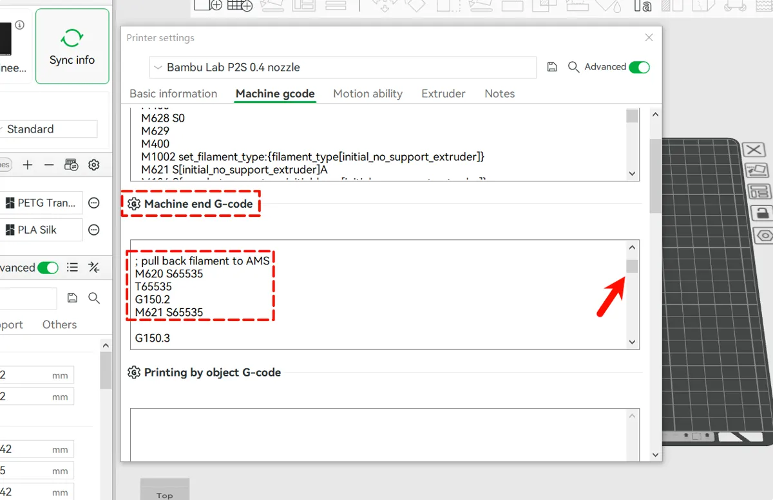Click the AMS filament sync icon

71,165
